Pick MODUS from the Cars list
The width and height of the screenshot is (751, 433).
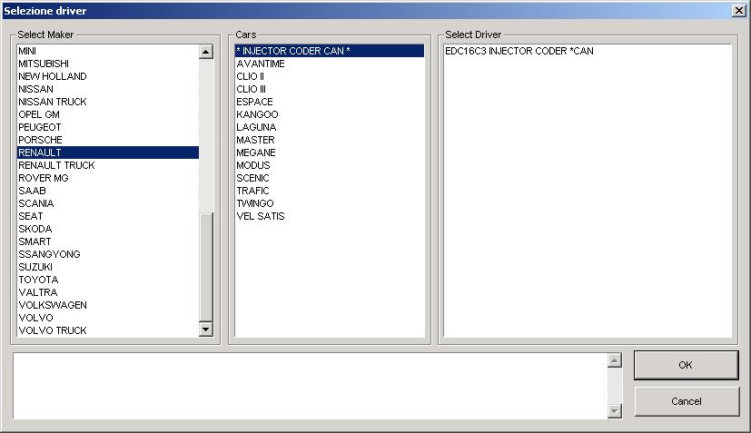330,165
